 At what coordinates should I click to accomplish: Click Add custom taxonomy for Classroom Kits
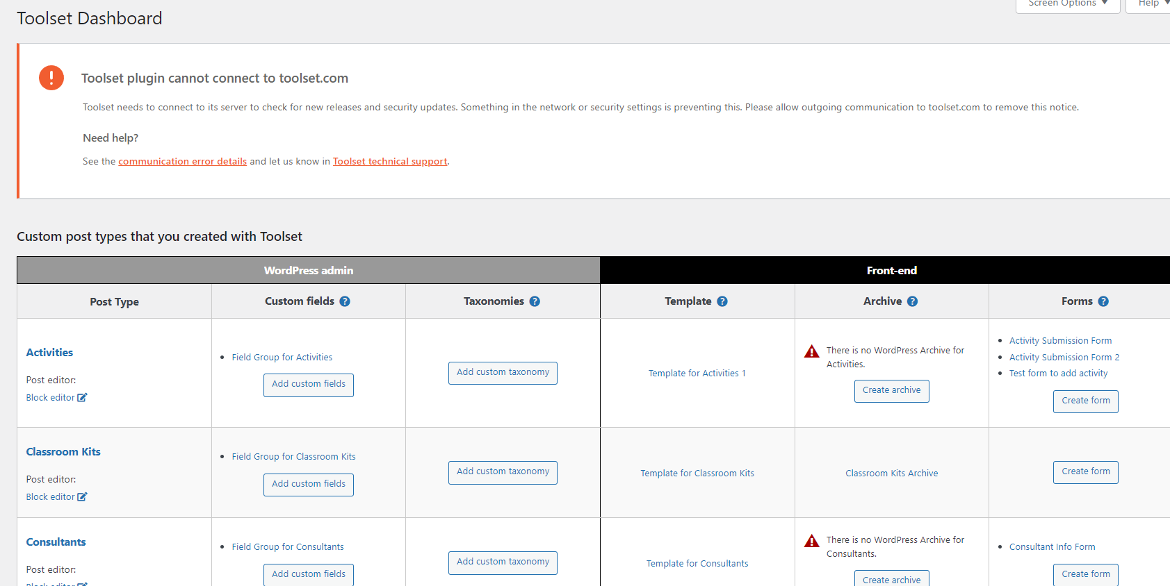[x=503, y=472]
